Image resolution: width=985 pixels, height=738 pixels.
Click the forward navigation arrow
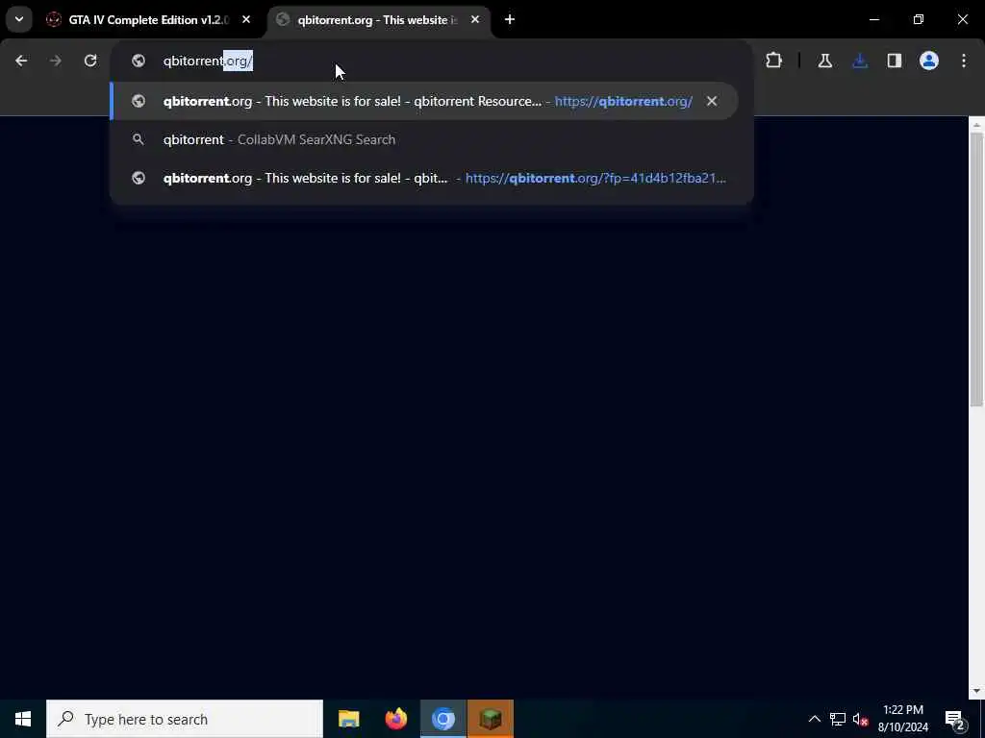pos(56,61)
